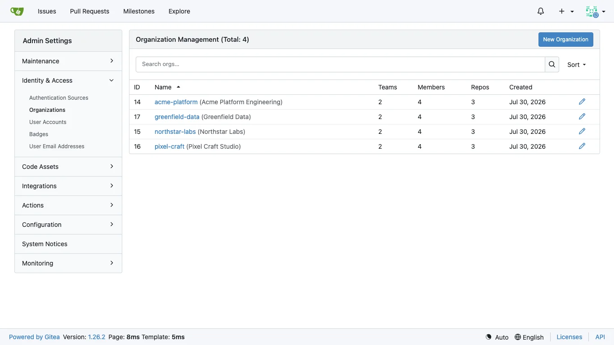614x345 pixels.
Task: Select Authentication Sources in sidebar
Action: 59,98
